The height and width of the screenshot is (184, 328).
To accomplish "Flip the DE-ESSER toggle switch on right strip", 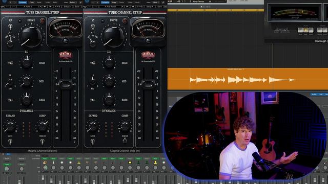I will pos(125,141).
